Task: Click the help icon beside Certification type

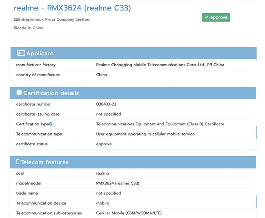Action: point(51,124)
